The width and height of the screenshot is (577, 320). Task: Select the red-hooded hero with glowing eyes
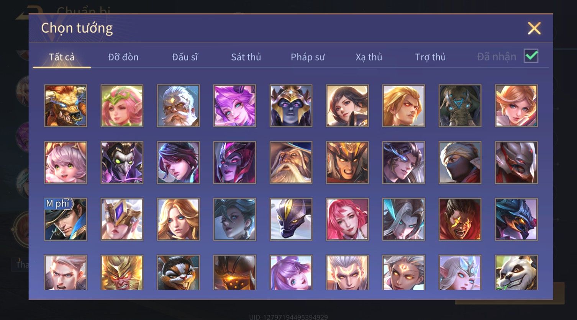click(460, 219)
